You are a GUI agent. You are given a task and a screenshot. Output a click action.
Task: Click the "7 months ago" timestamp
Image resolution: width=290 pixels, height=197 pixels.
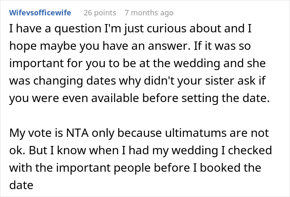pyautogui.click(x=149, y=13)
